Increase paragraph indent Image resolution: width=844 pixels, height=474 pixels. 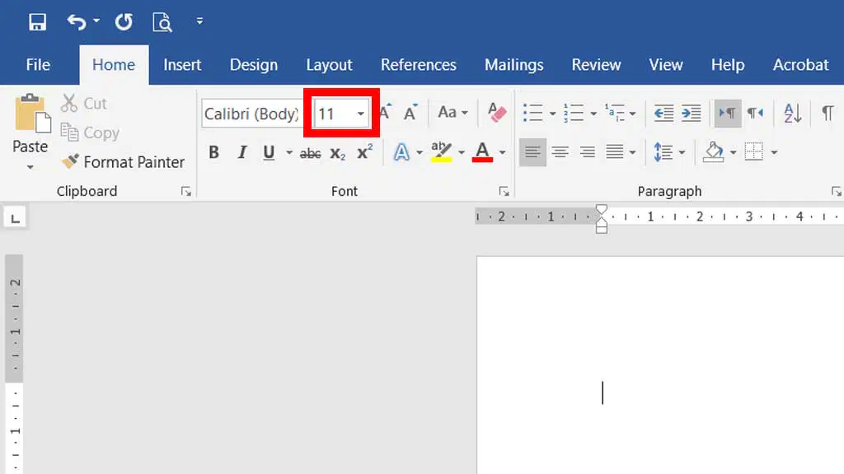[692, 114]
